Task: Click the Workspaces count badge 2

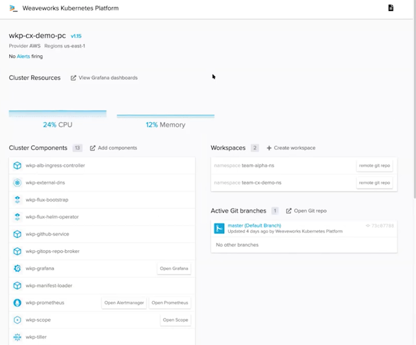Action: 255,147
